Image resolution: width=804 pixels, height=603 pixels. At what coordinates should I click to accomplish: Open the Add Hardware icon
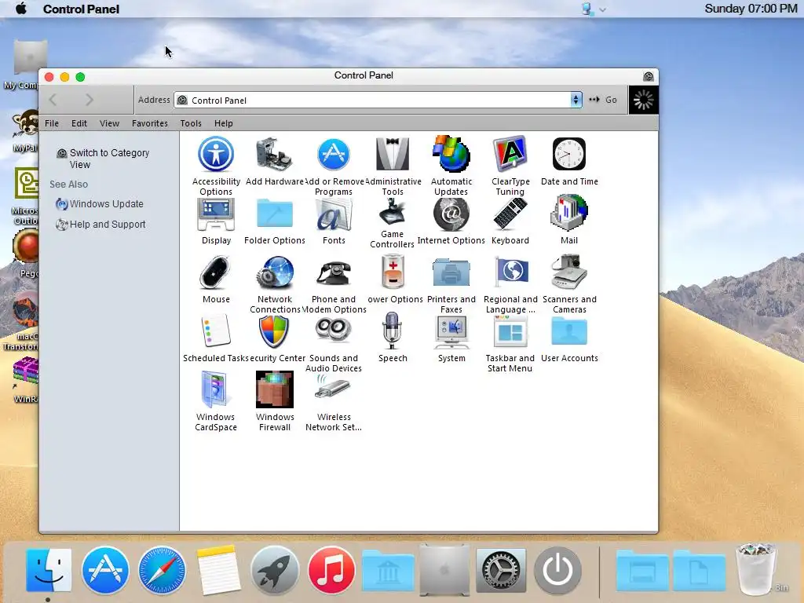tap(274, 155)
